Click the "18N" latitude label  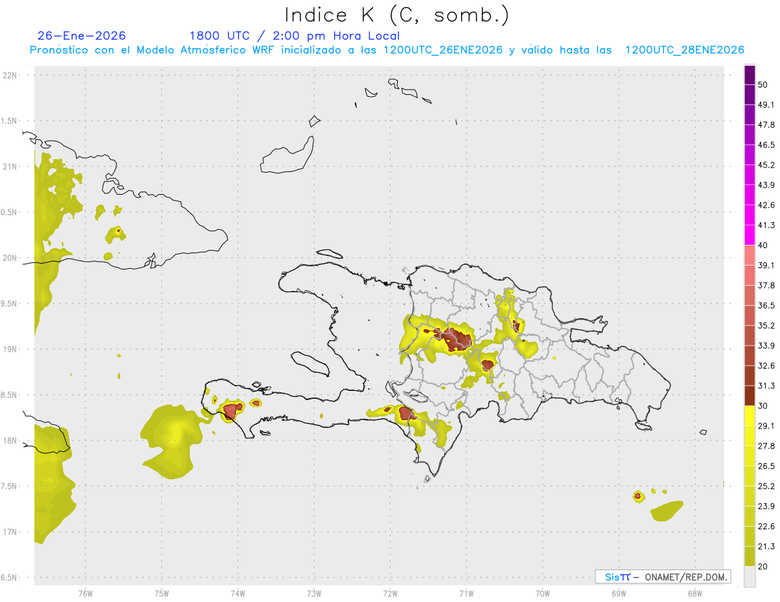pyautogui.click(x=11, y=440)
